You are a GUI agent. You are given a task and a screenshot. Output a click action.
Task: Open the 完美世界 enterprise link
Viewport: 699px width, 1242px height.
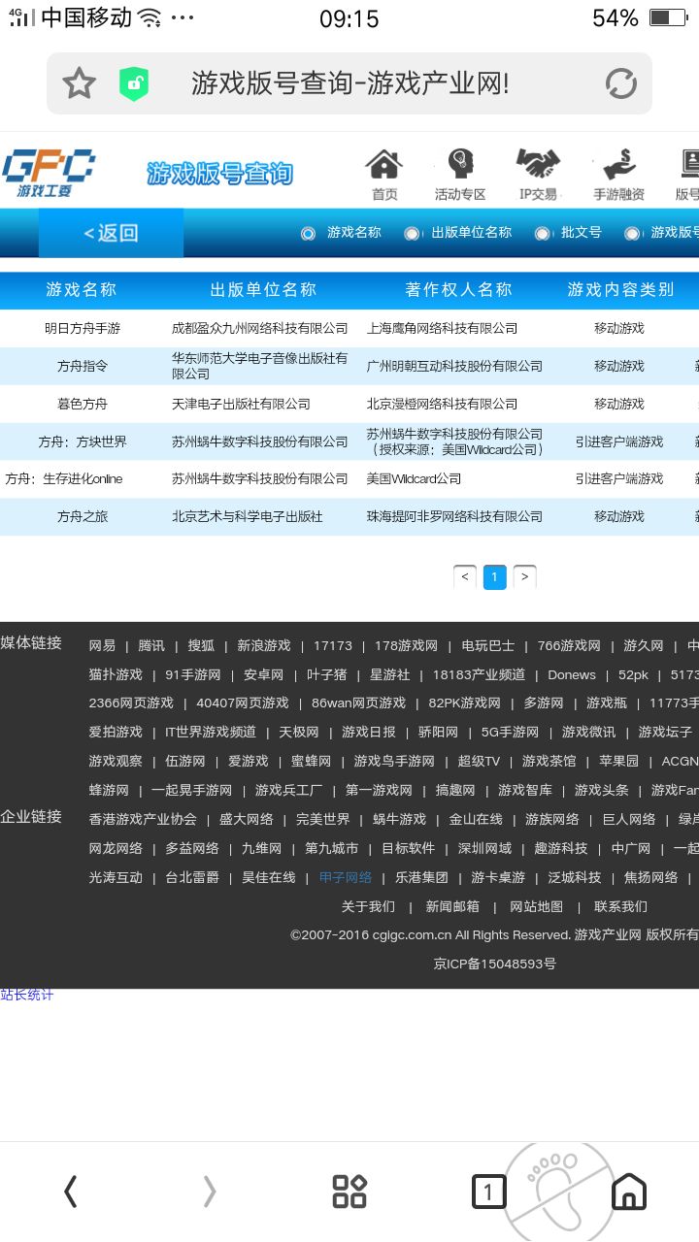pos(323,819)
